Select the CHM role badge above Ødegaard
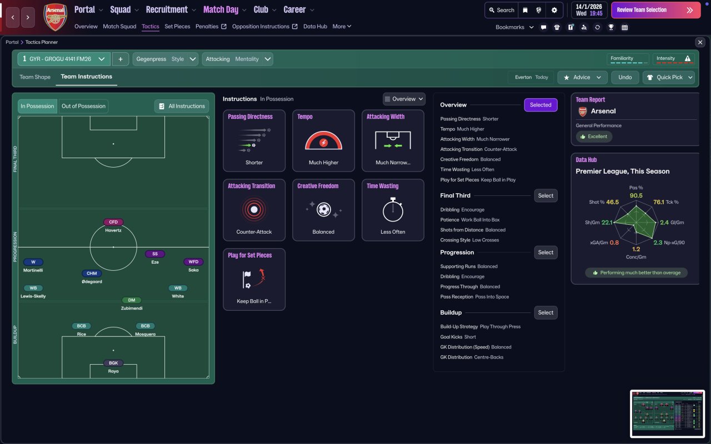The width and height of the screenshot is (711, 444). [x=91, y=274]
